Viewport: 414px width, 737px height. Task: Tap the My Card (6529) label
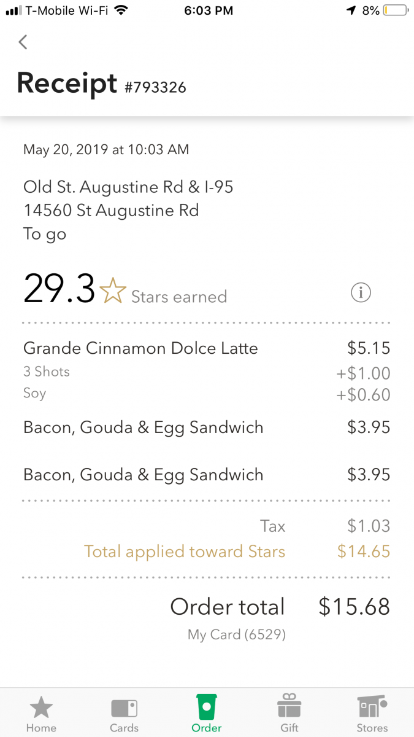[x=237, y=635]
